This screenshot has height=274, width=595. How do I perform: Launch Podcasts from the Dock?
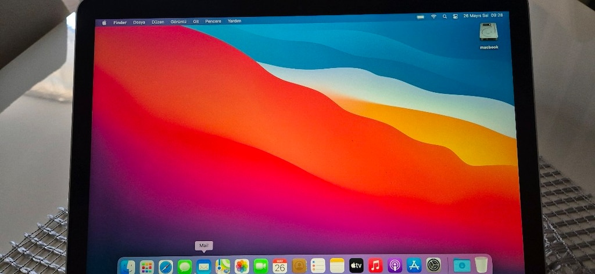395,265
